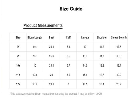Click the Bicep Length column header
The width and height of the screenshot is (128, 100).
[x=35, y=38]
